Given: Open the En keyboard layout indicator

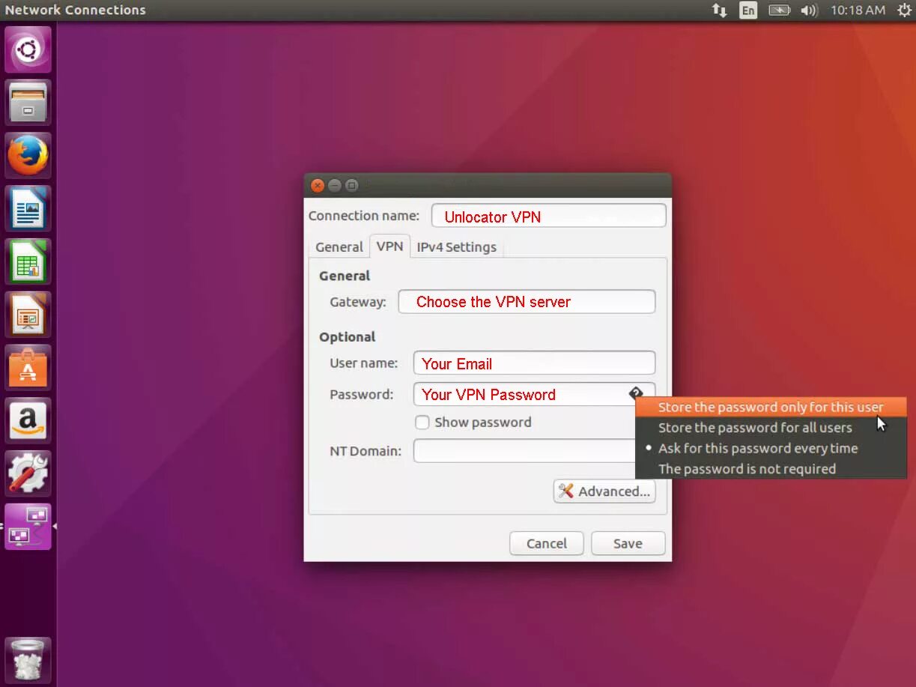Looking at the screenshot, I should tap(747, 10).
